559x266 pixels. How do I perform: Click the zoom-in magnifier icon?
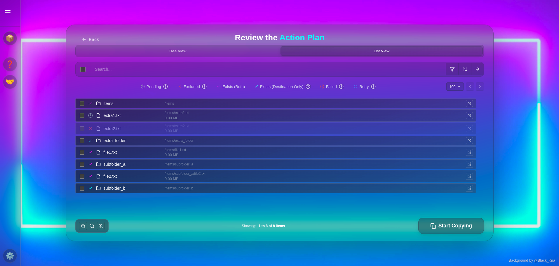coord(101,226)
